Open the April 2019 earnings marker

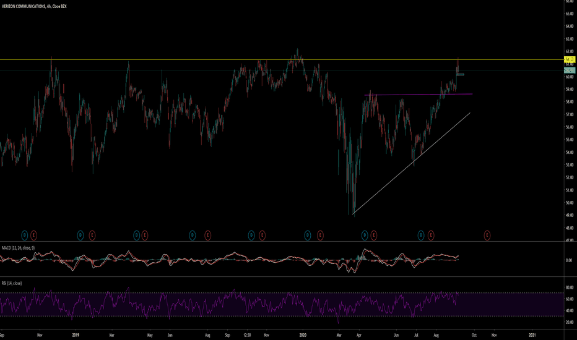click(145, 236)
